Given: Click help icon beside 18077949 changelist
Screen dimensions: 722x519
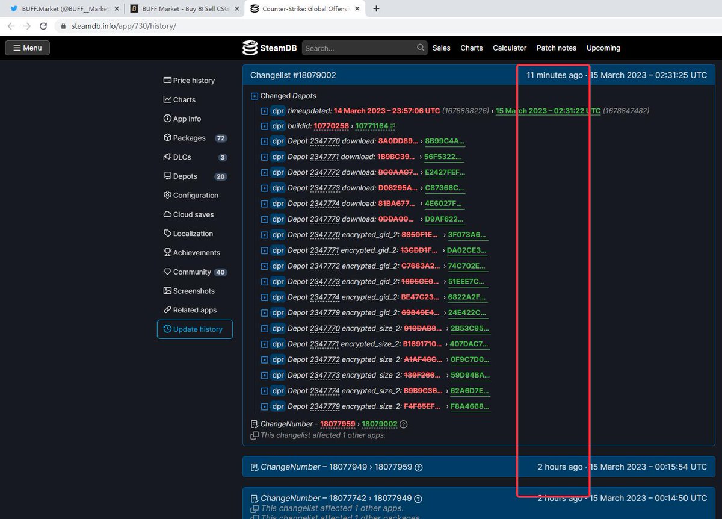Looking at the screenshot, I should [418, 499].
